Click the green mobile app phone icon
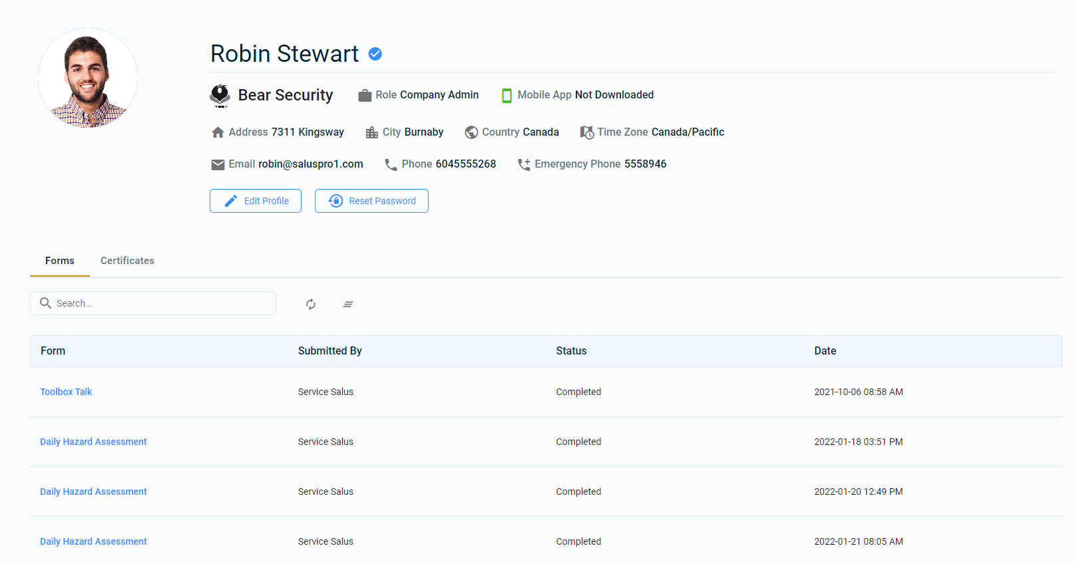Screen dimensions: 1077x564 click(x=507, y=96)
